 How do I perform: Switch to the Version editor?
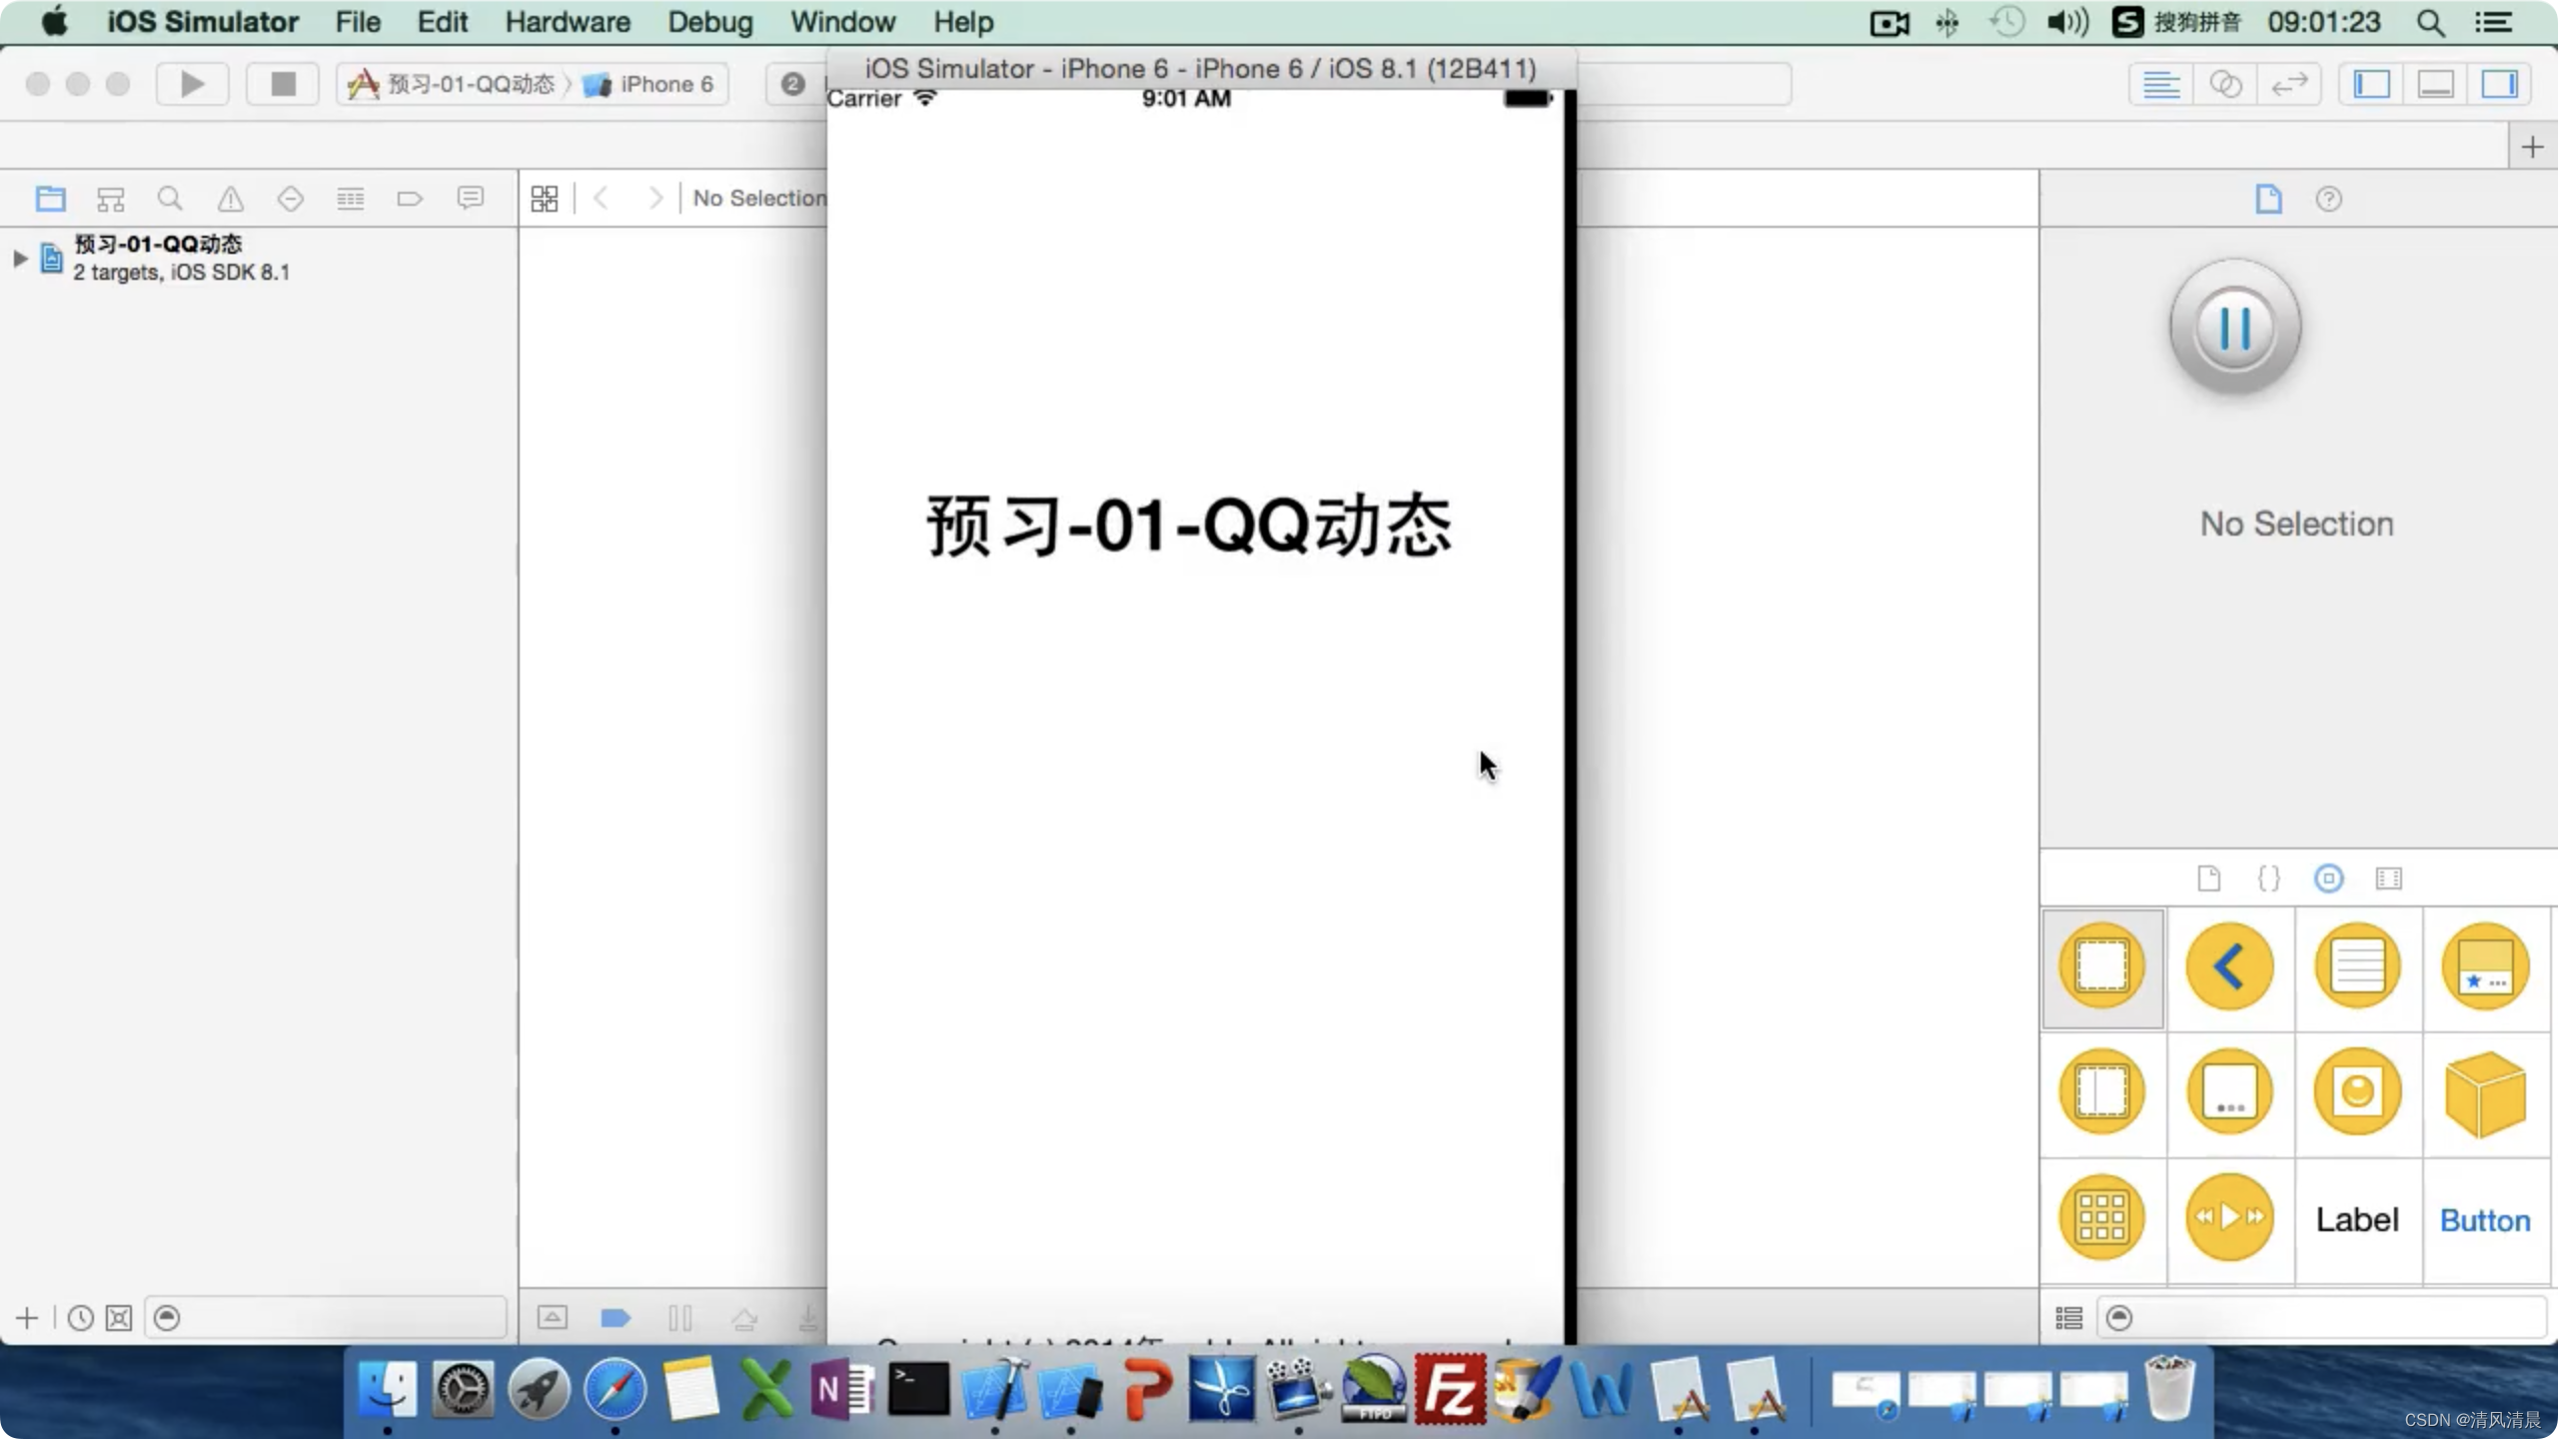click(x=2289, y=84)
